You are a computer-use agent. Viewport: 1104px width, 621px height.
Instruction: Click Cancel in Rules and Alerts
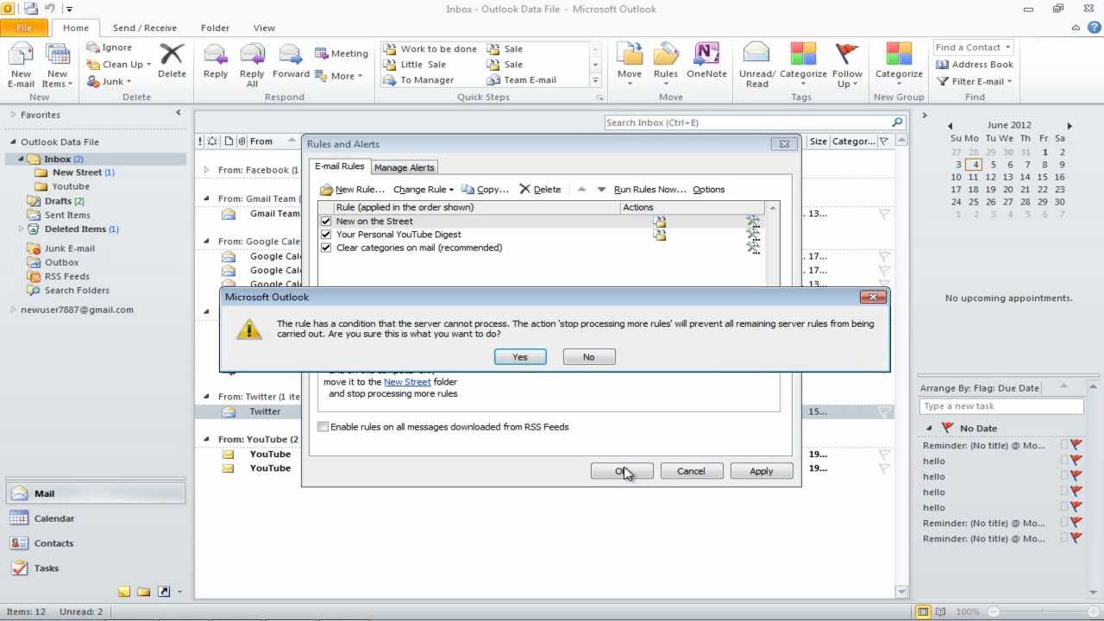coord(692,471)
